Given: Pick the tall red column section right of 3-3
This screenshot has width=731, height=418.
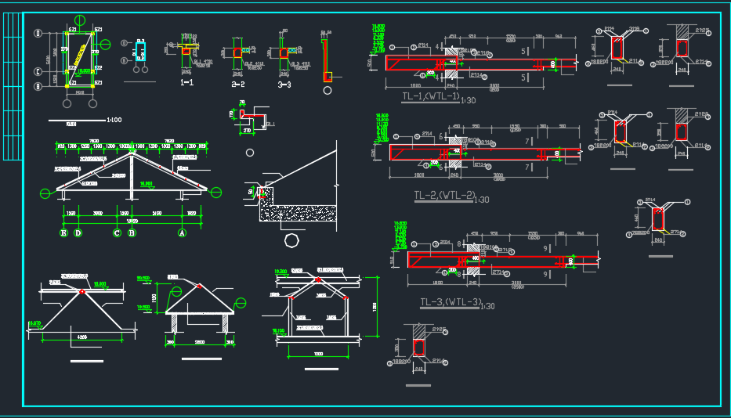Looking at the screenshot, I should 327,60.
